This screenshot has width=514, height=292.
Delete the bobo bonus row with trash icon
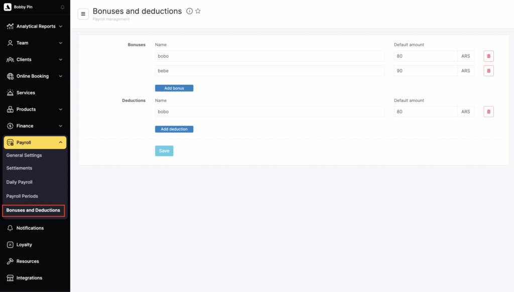(x=488, y=56)
